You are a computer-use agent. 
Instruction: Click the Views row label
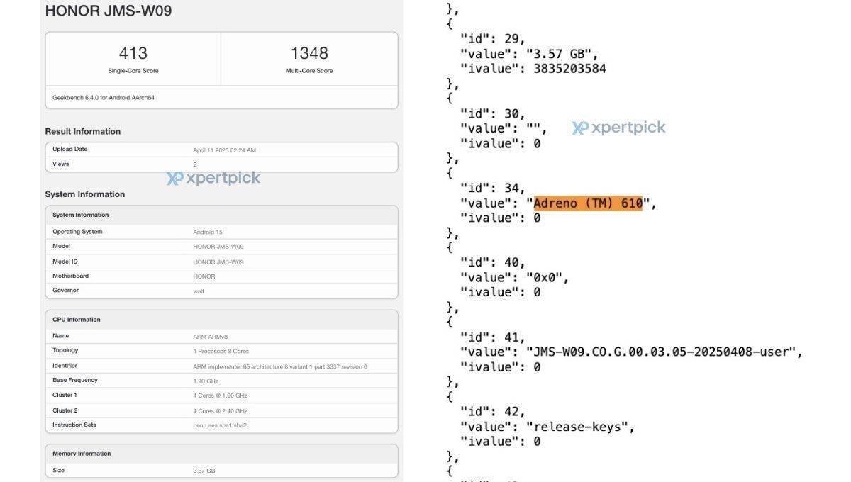click(x=60, y=164)
